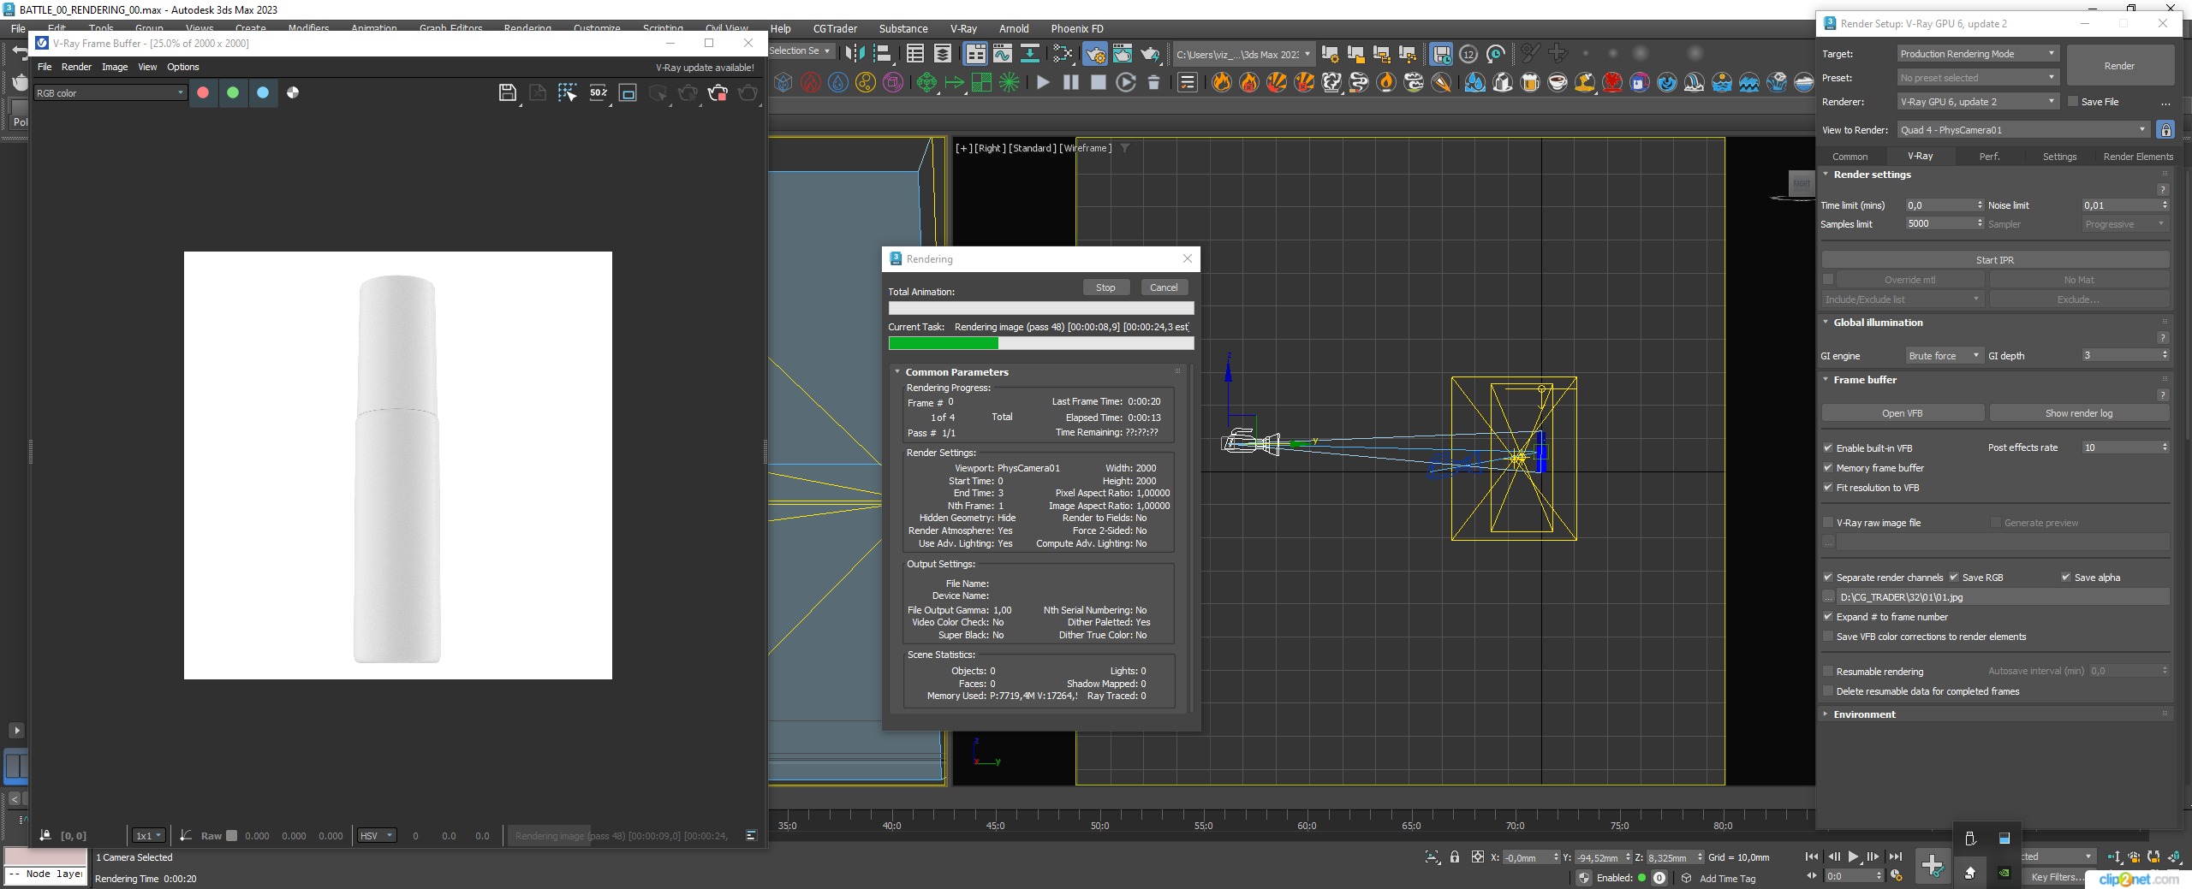Open RGB color channel dropdown in VFB
The width and height of the screenshot is (2192, 889).
tap(110, 92)
